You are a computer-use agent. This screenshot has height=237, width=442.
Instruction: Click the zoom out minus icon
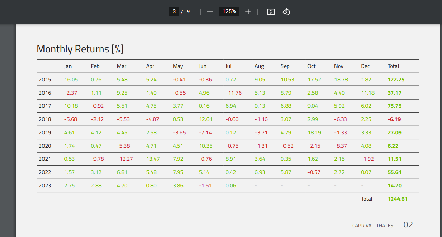210,12
